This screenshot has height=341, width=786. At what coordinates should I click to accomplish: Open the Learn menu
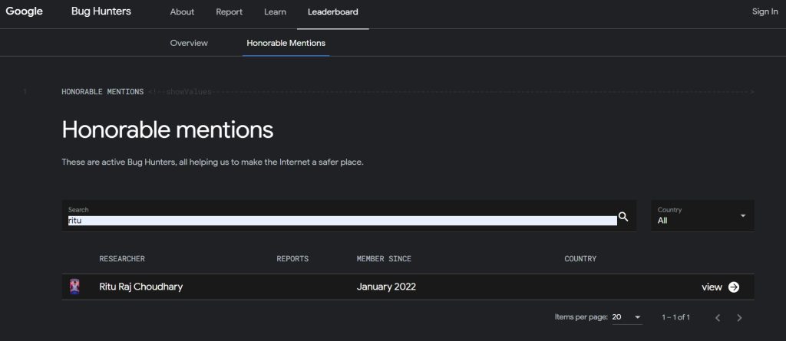pos(275,12)
